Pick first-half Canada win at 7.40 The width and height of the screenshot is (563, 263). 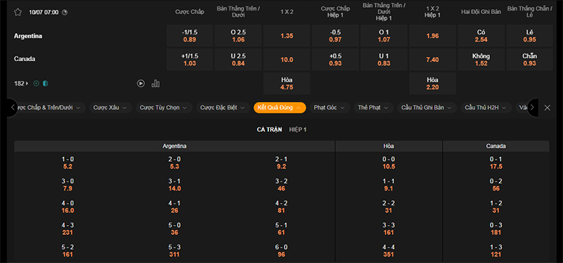click(432, 60)
